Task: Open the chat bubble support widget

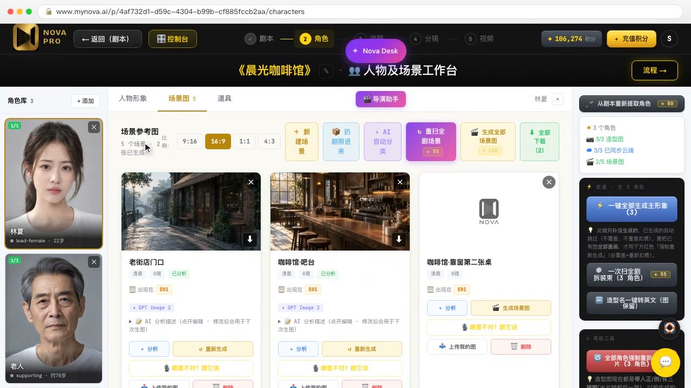Action: 665,362
